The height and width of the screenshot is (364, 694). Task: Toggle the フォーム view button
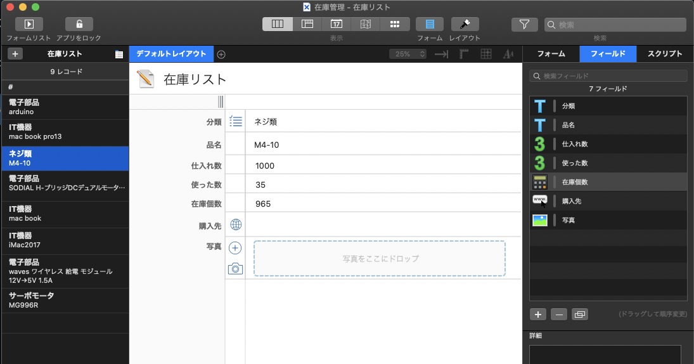(x=429, y=24)
